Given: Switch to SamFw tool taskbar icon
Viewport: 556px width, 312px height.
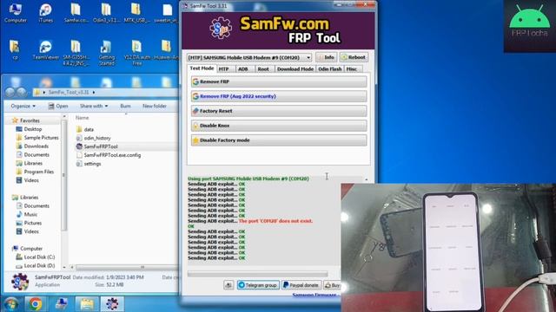Looking at the screenshot, I should click(x=112, y=304).
